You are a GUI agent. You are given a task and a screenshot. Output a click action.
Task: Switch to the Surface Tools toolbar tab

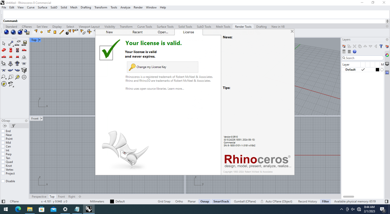(165, 27)
